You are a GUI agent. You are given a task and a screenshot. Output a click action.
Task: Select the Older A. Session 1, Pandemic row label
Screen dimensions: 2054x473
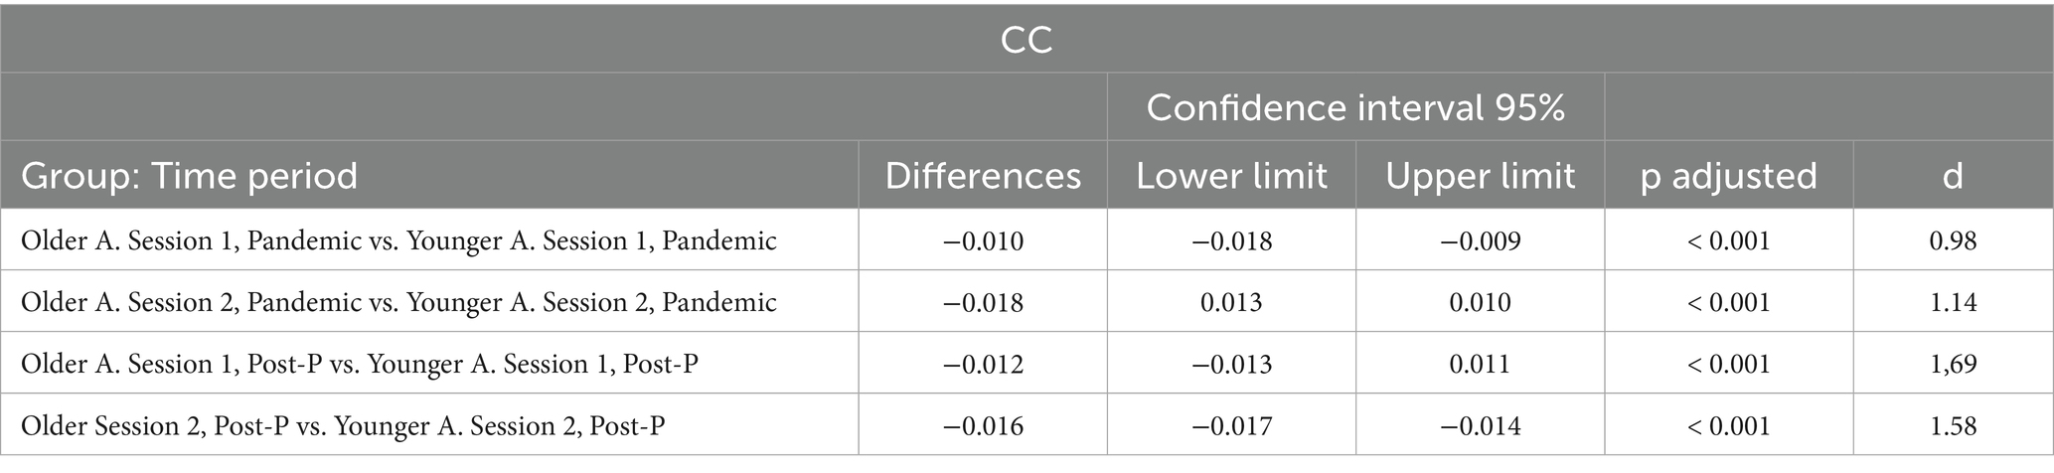(x=398, y=240)
